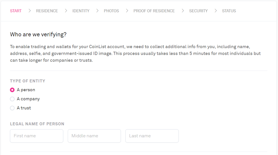
Task: Click into the Middle name field
Action: coord(94,136)
